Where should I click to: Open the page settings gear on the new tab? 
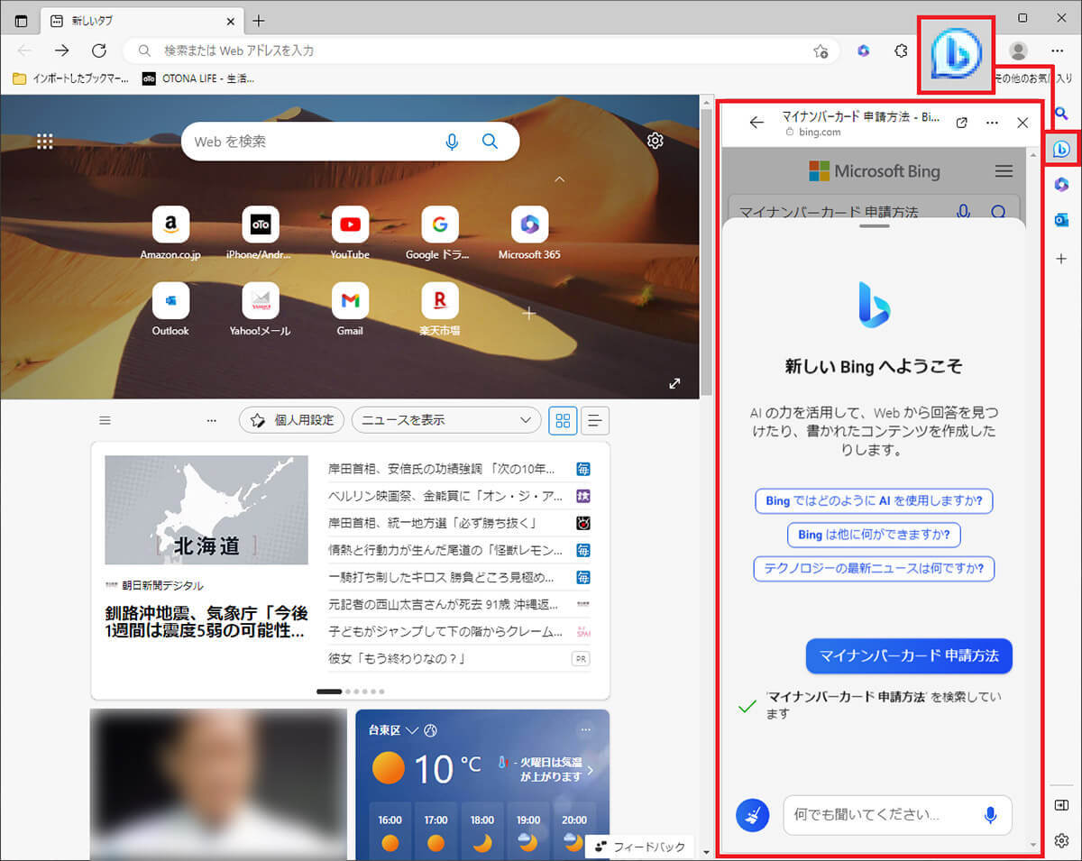pos(656,141)
